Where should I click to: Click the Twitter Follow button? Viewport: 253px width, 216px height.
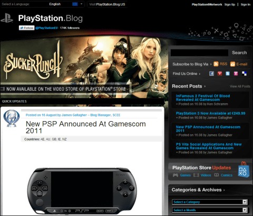[27, 28]
